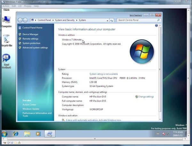Image resolution: width=192 pixels, height=146 pixels.
Task: Click Virtual PC CD drive status icon
Action: coord(8,142)
